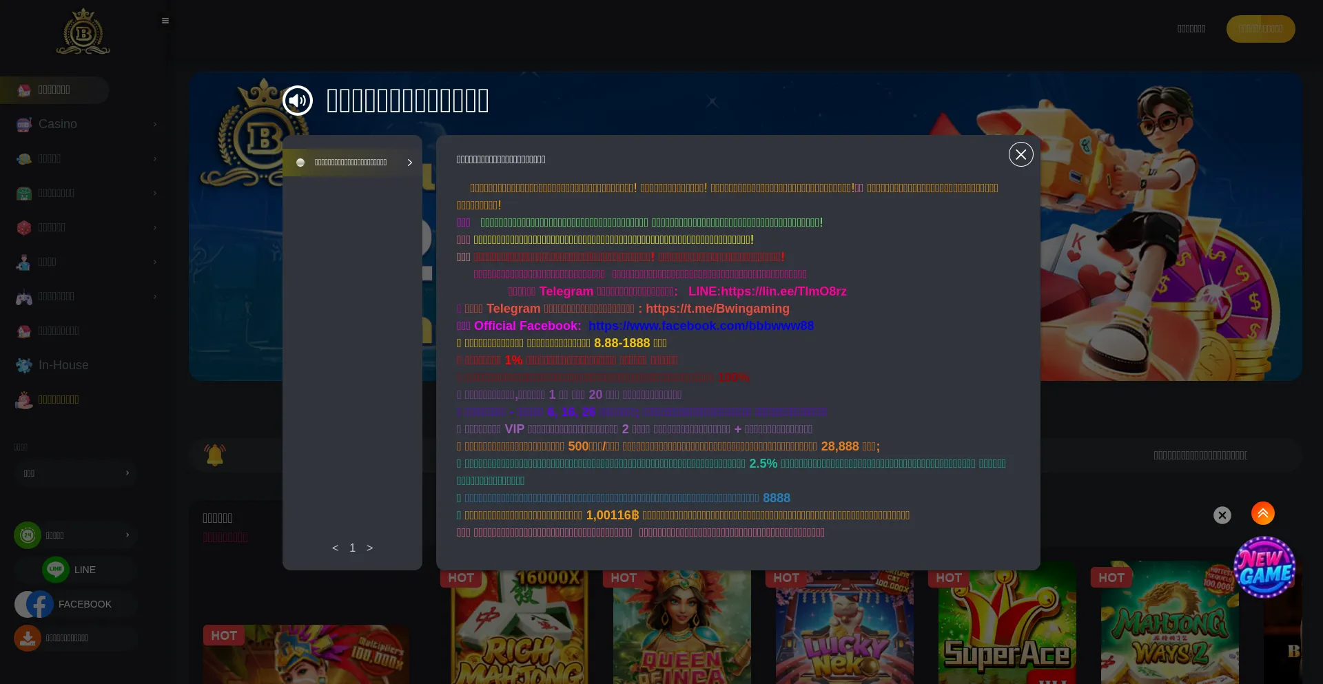Image resolution: width=1323 pixels, height=684 pixels.
Task: Close the announcement popup with the circled X
Action: (x=1021, y=154)
